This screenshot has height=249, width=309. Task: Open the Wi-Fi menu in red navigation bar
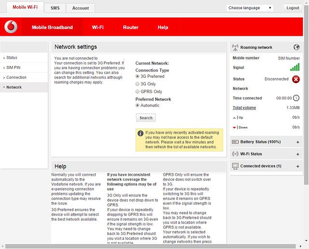tap(98, 28)
